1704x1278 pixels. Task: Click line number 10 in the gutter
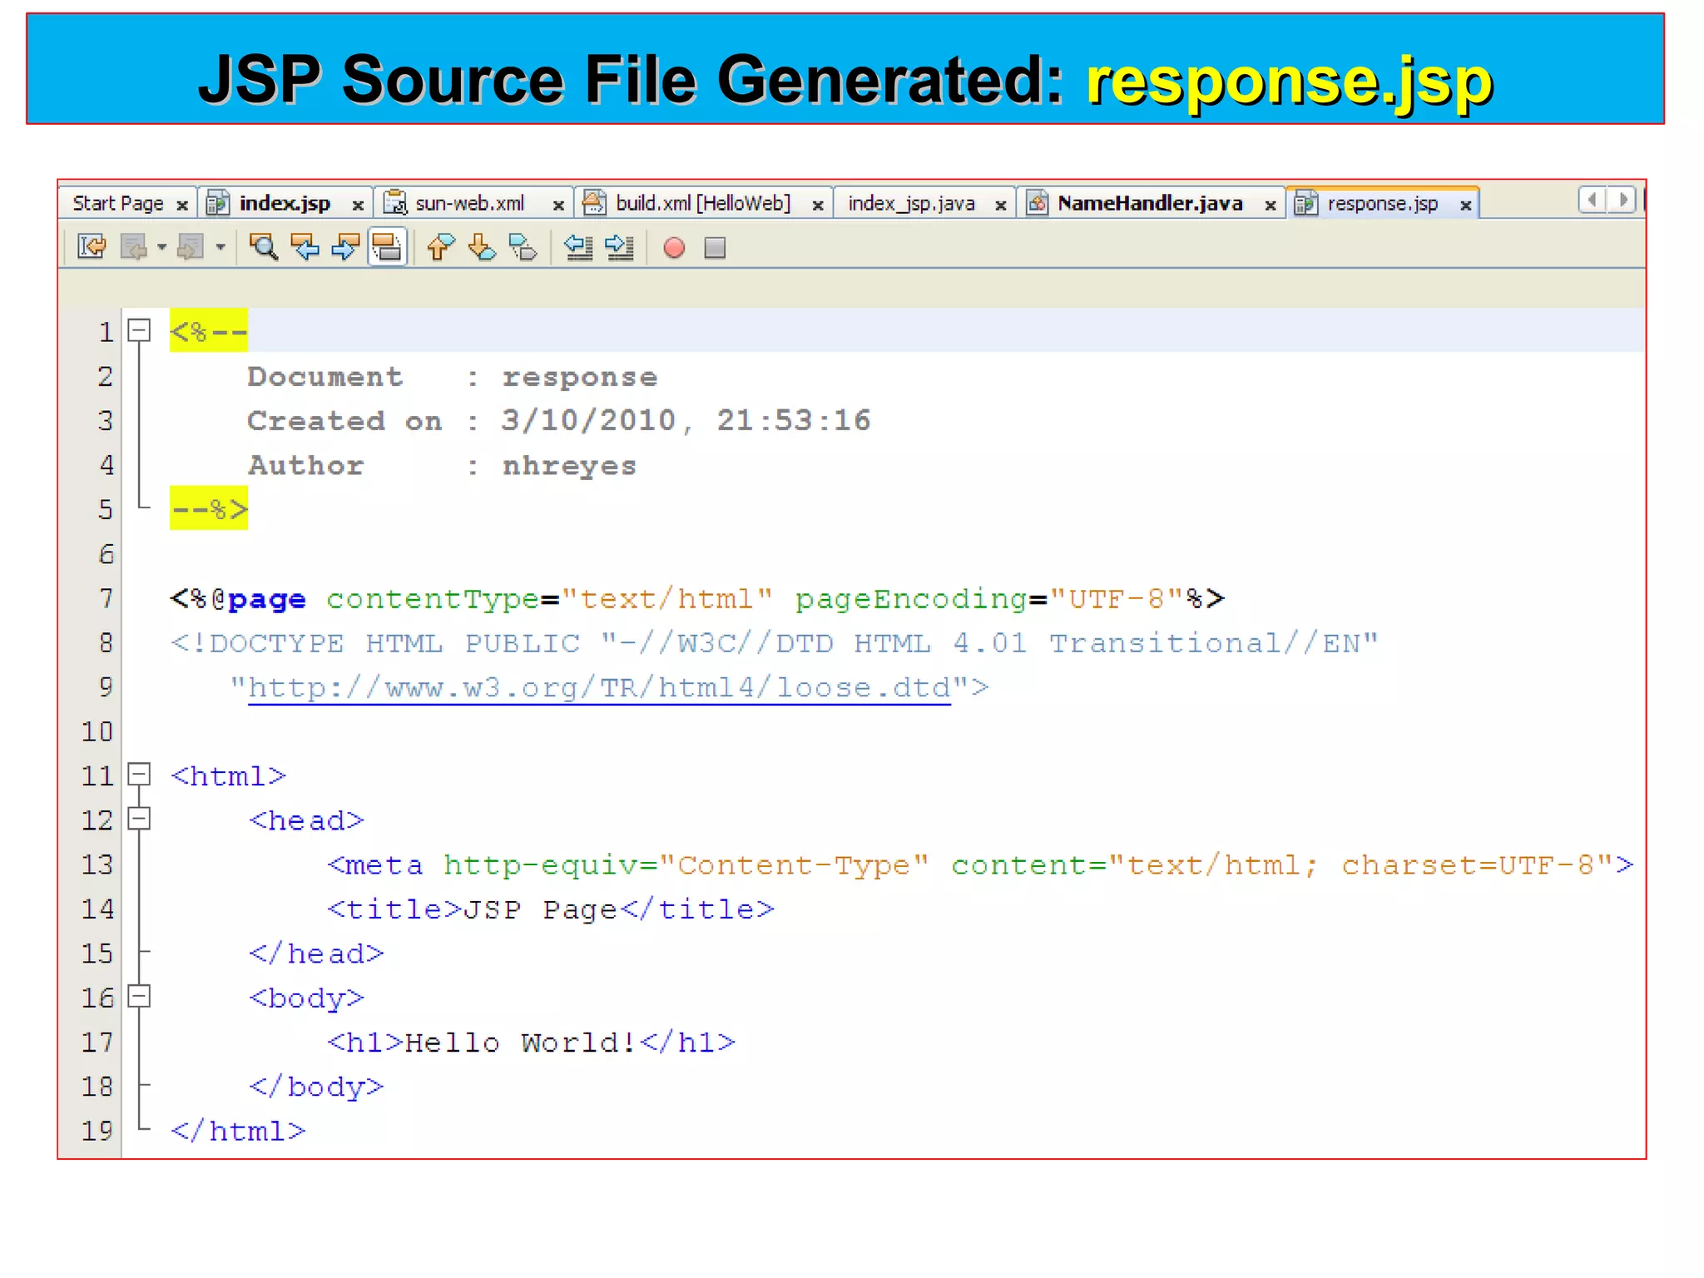click(x=97, y=731)
